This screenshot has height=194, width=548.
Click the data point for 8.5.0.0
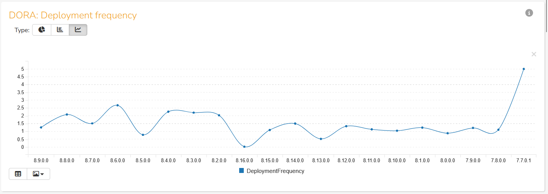click(143, 135)
